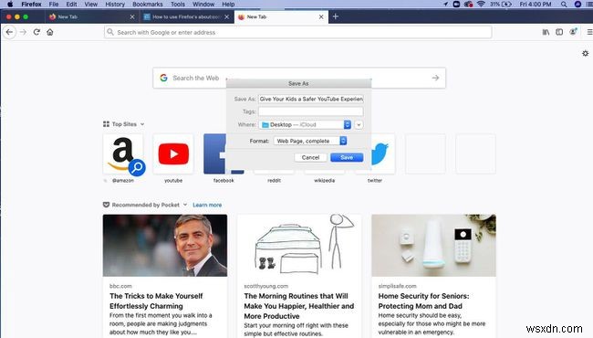Open the File menu

click(x=54, y=5)
